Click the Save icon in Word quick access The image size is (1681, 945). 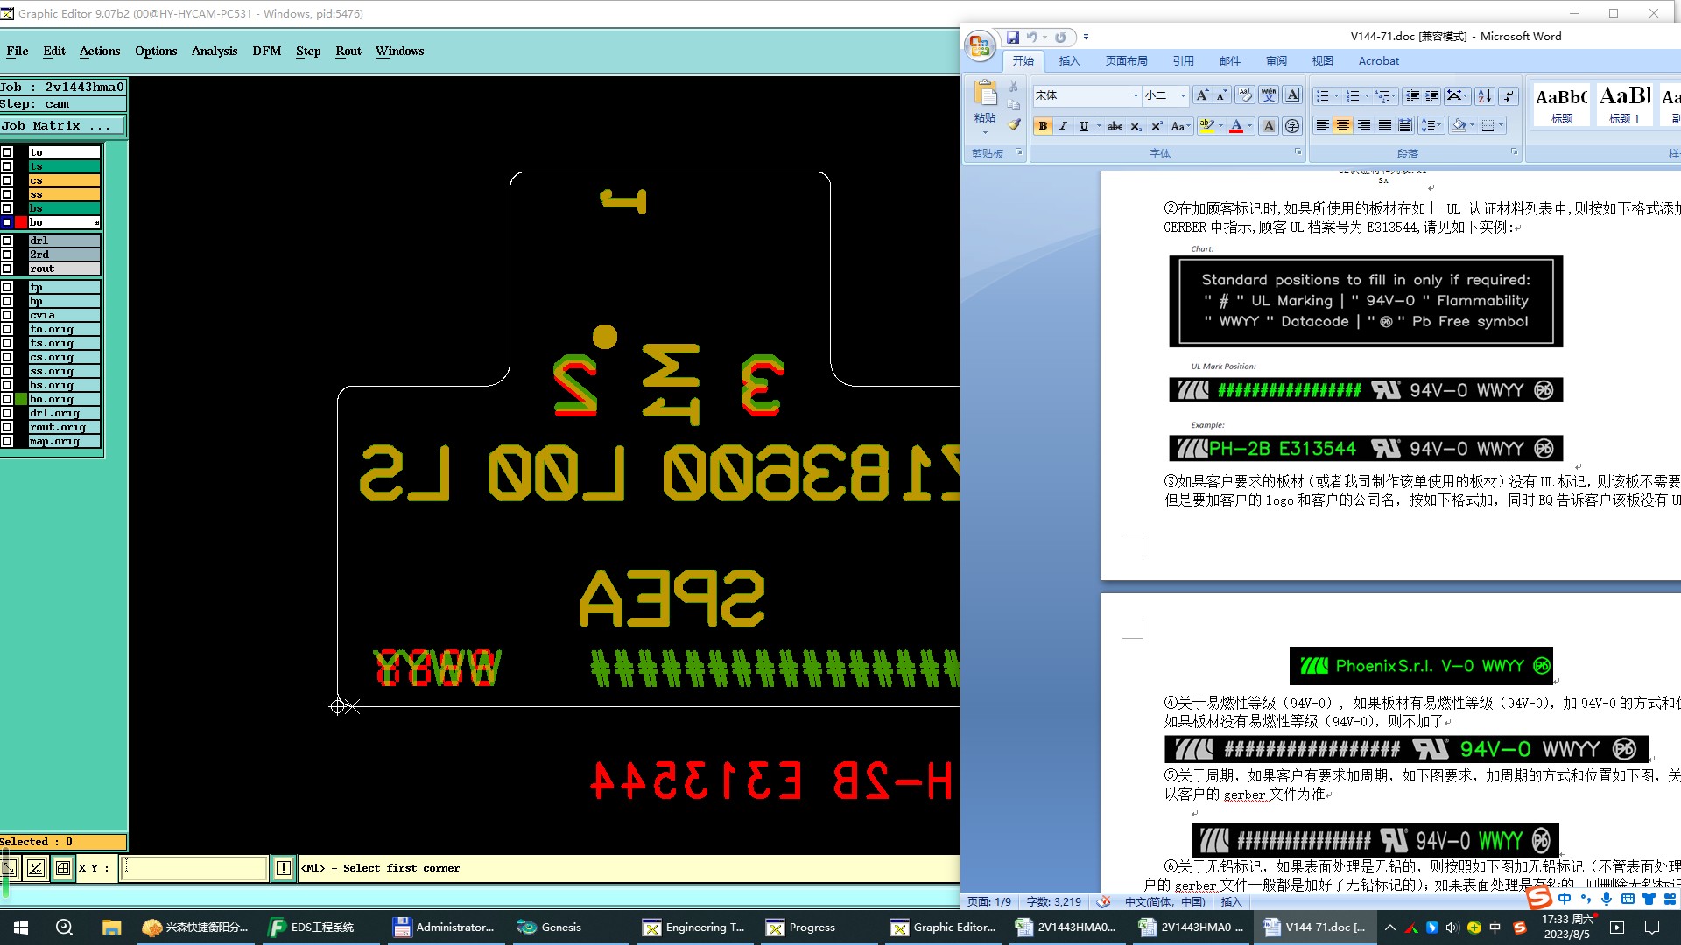1013,37
